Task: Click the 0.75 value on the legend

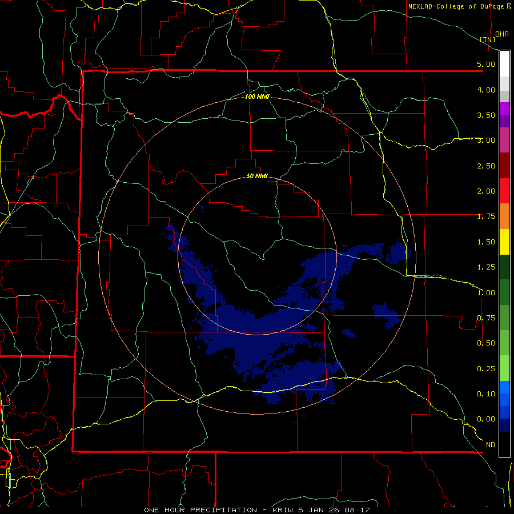Action: pyautogui.click(x=486, y=318)
